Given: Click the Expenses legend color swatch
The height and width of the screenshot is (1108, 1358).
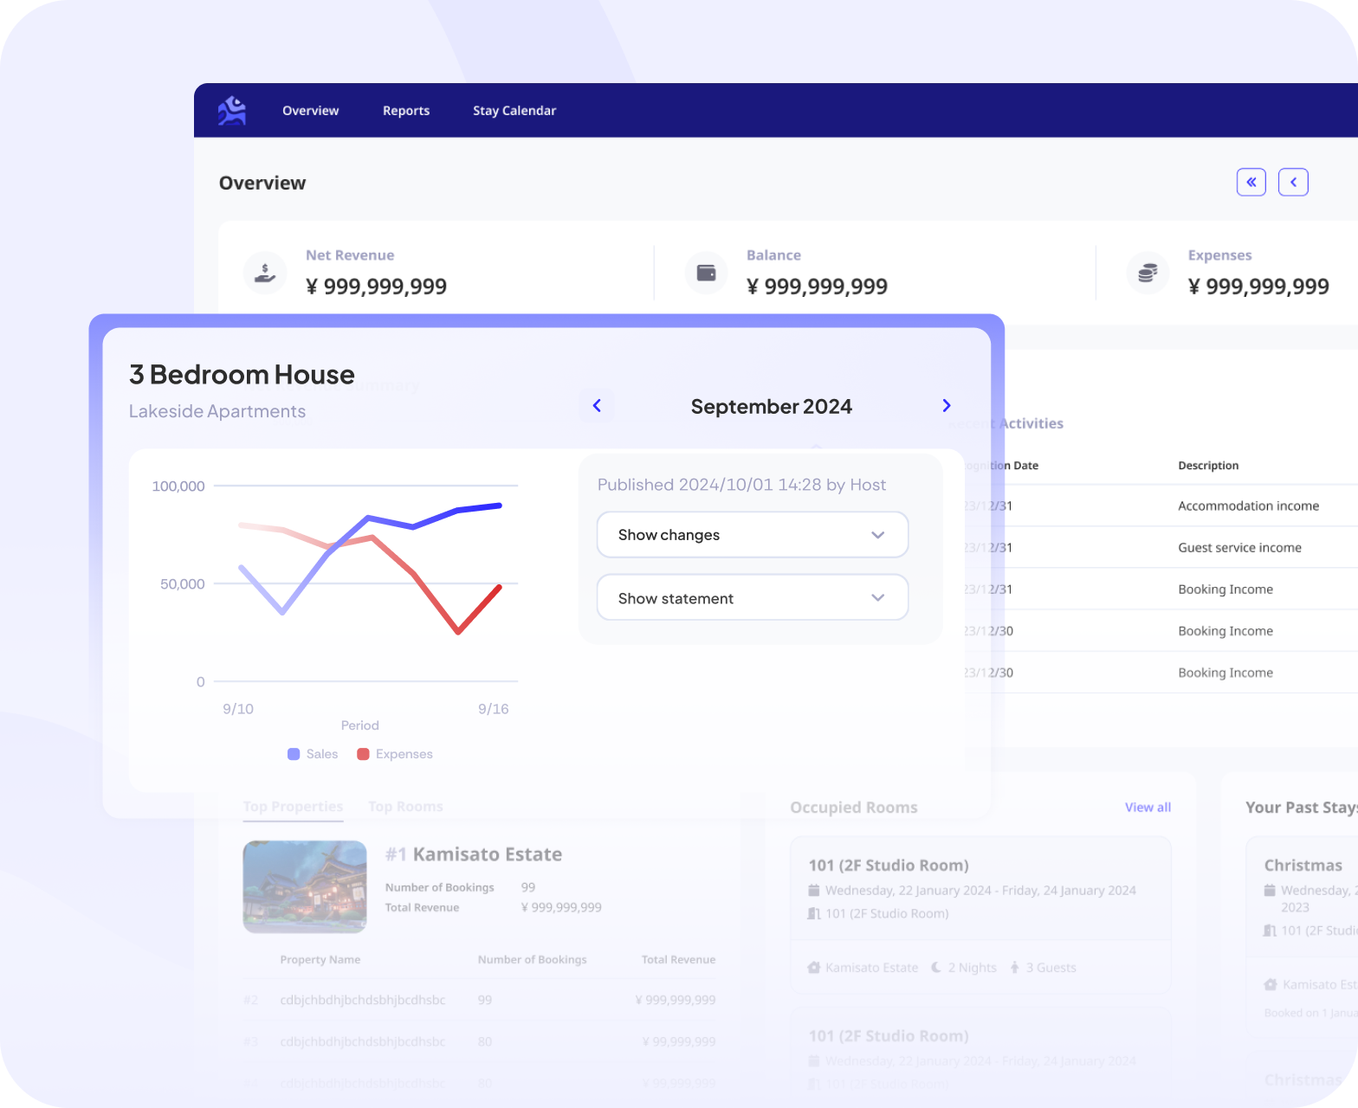Looking at the screenshot, I should click(x=363, y=754).
